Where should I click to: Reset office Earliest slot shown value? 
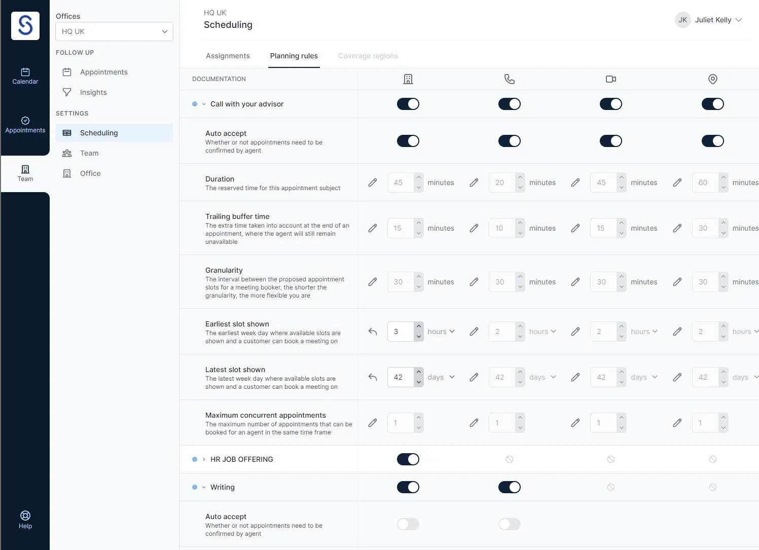[373, 332]
